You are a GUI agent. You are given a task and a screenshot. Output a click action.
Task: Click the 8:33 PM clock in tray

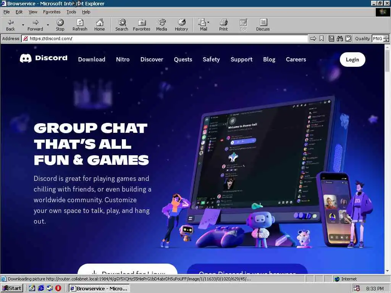[375, 288]
